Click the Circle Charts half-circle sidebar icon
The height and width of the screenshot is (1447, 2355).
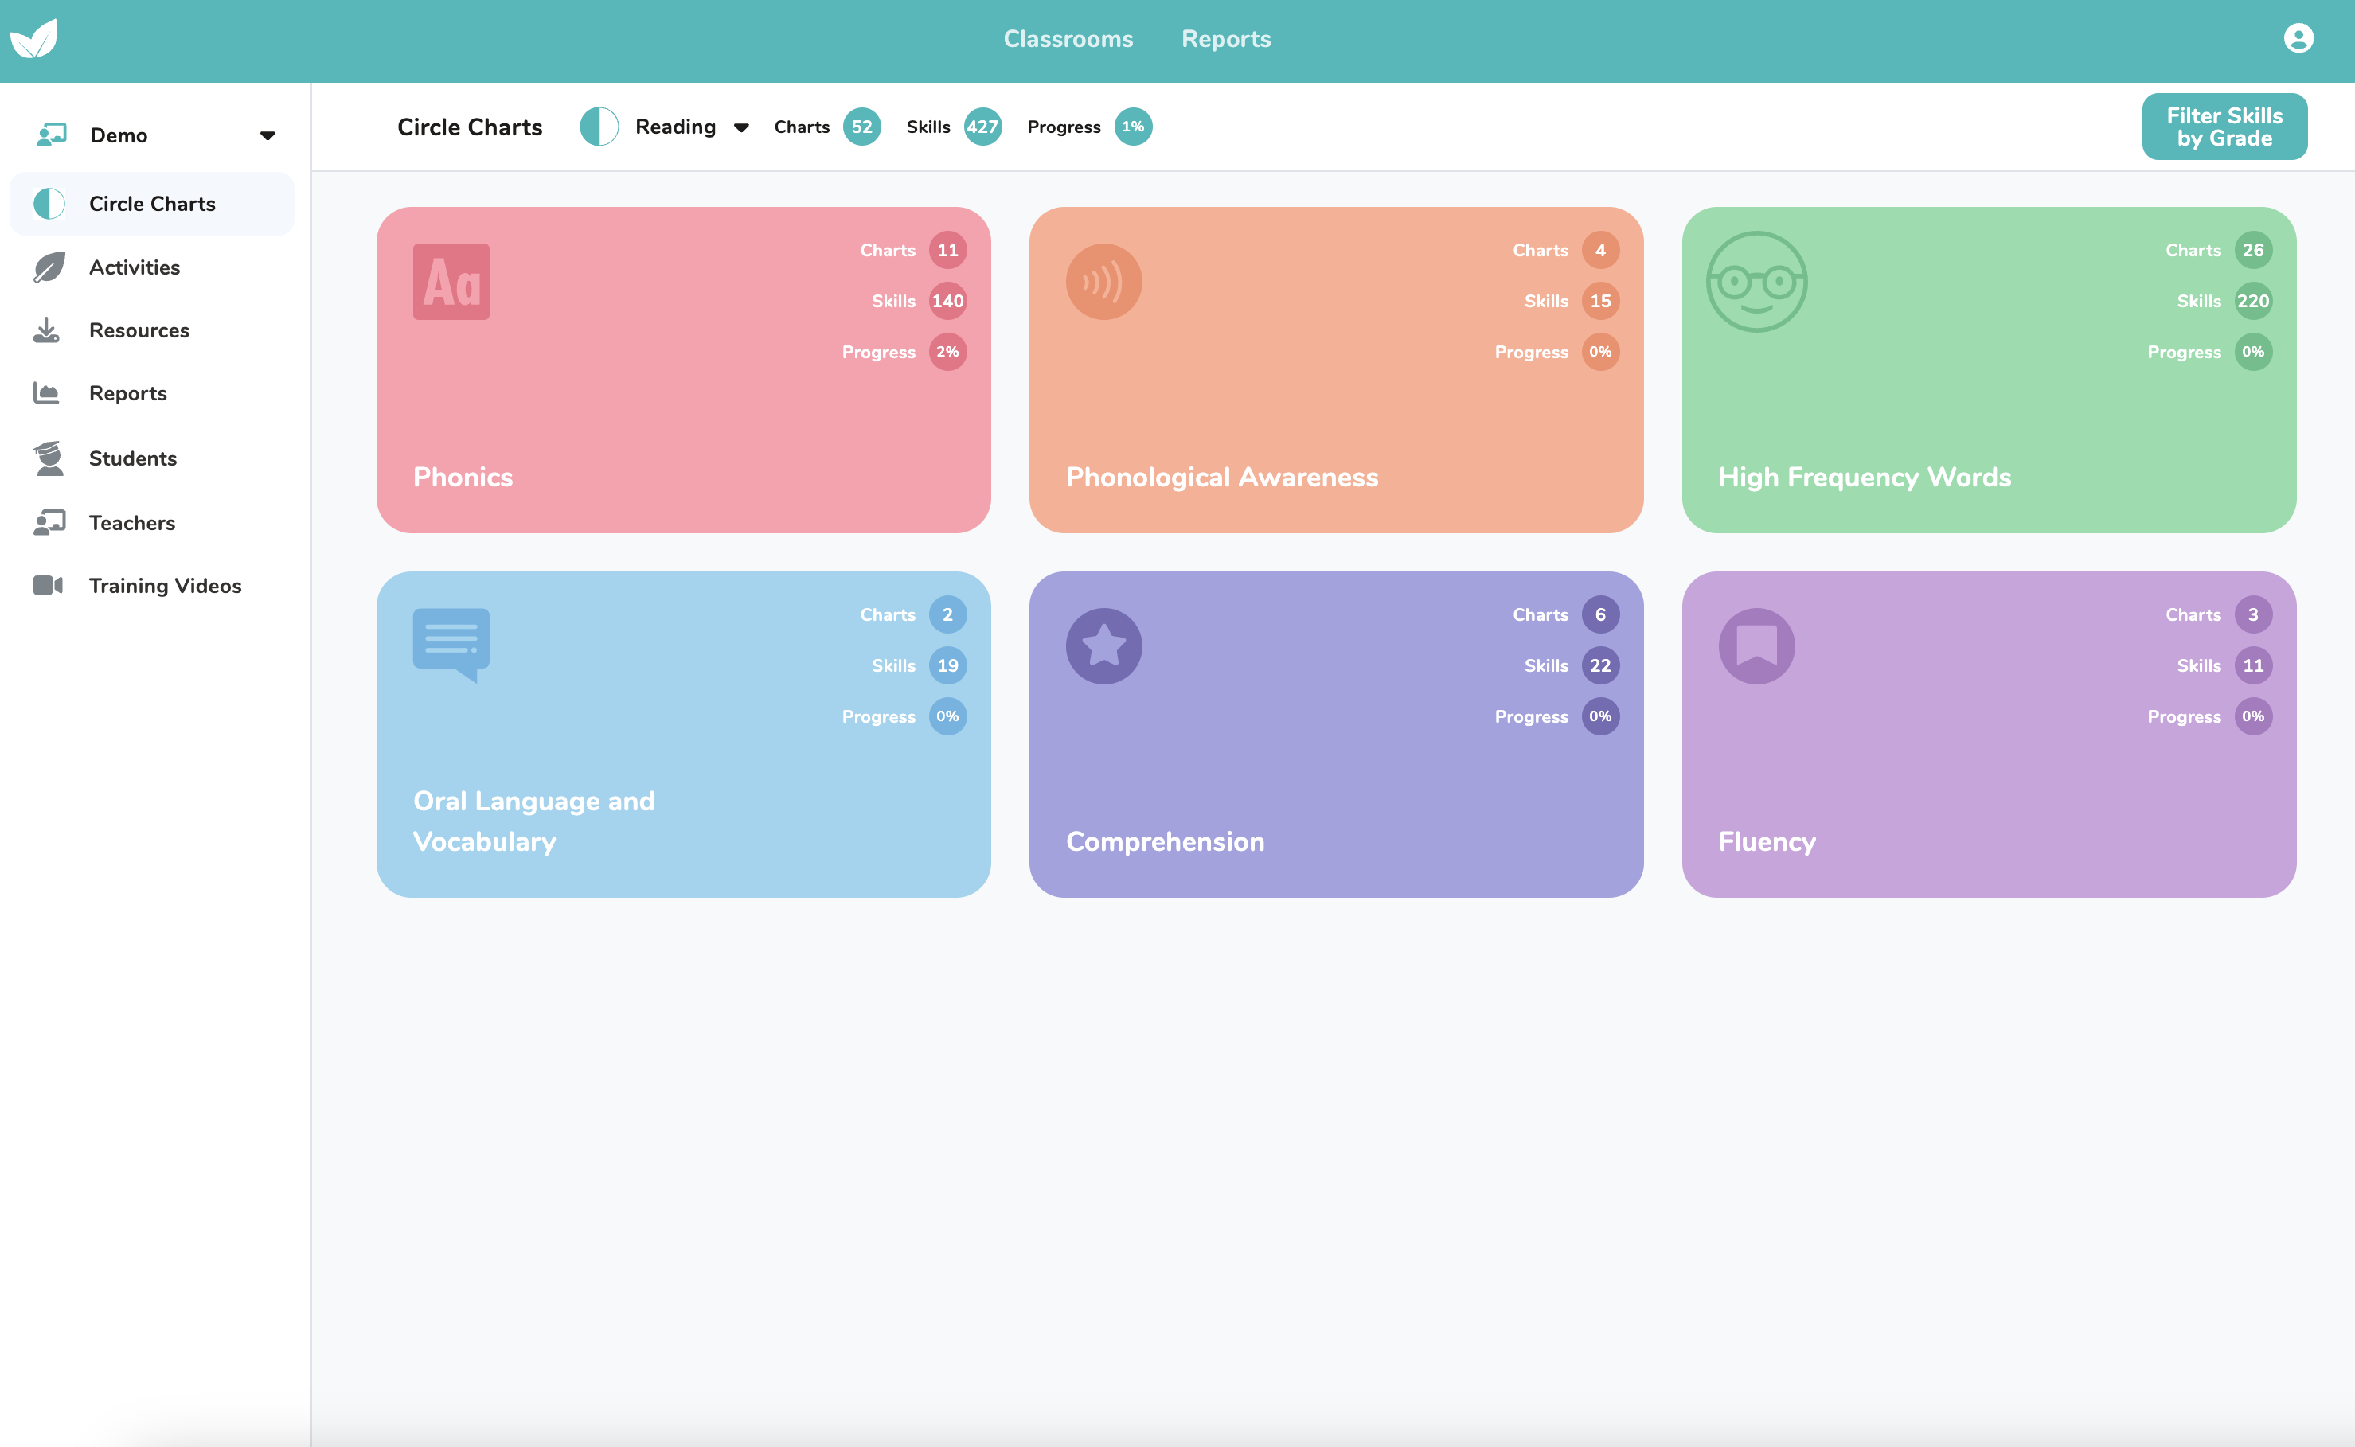49,204
